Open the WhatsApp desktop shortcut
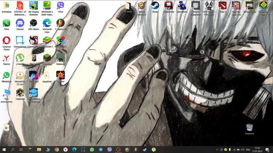This screenshot has width=273, height=153. [x=6, y=75]
